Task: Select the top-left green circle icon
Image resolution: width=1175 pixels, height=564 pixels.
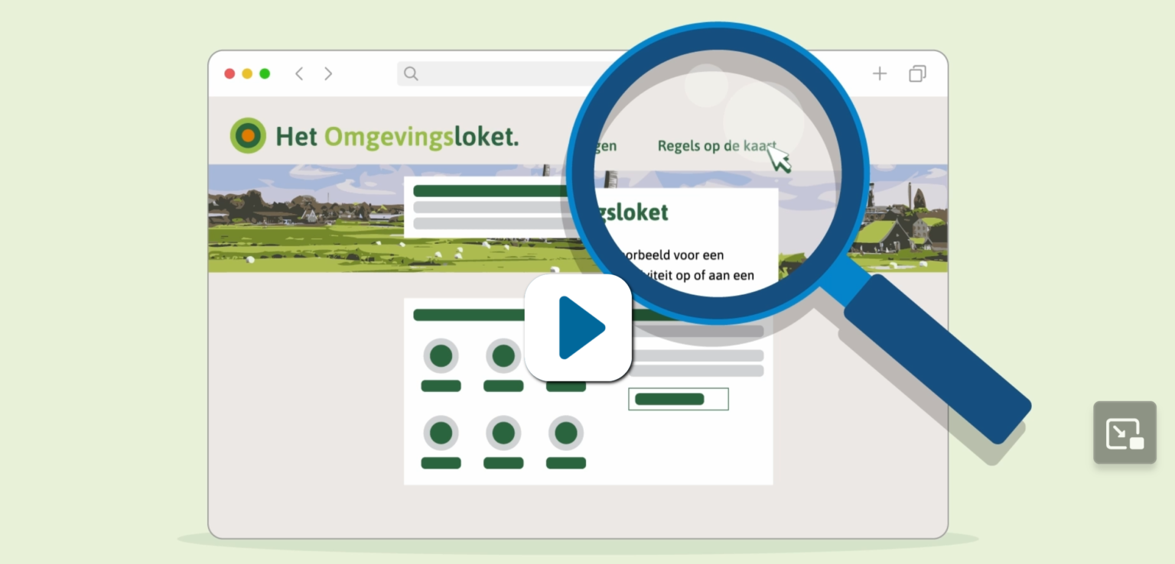Action: tap(441, 356)
